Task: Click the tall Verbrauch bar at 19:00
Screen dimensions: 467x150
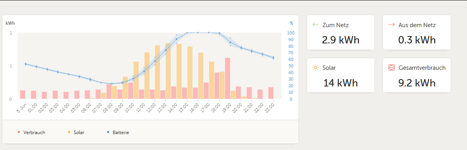Action: click(x=227, y=78)
